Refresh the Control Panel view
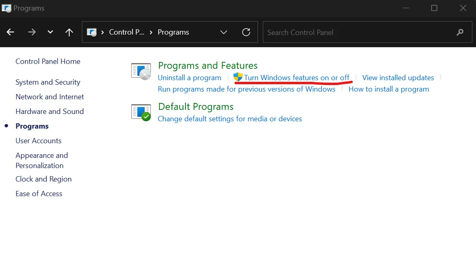This screenshot has height=269, width=476. pyautogui.click(x=246, y=32)
